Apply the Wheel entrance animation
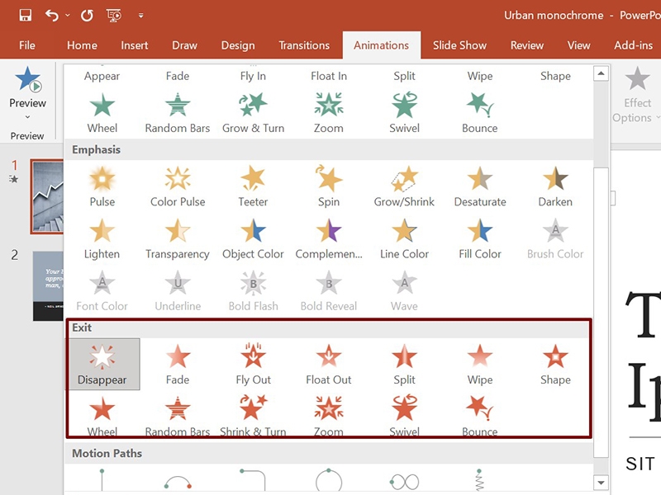This screenshot has height=495, width=661. point(102,113)
